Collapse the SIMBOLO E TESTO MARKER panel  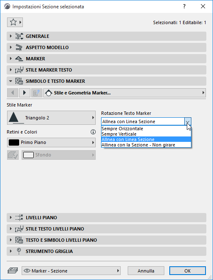tap(106, 81)
